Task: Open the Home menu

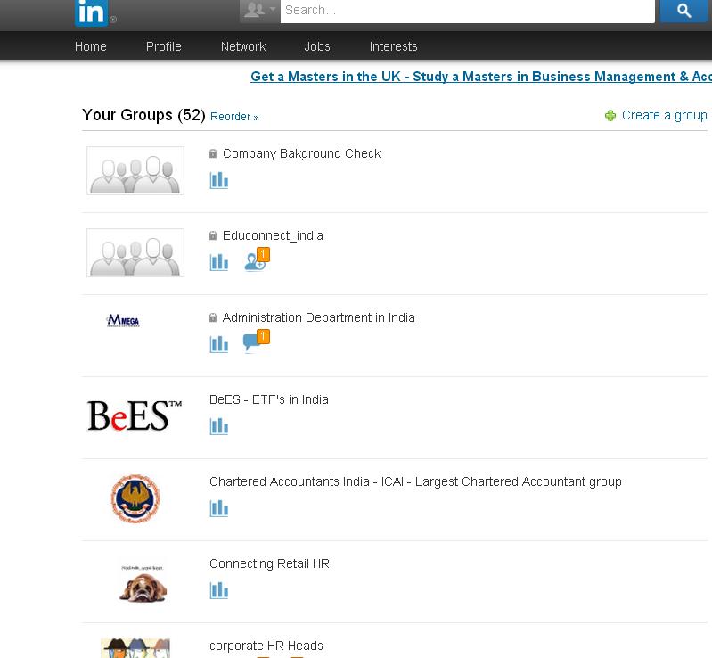Action: [91, 46]
